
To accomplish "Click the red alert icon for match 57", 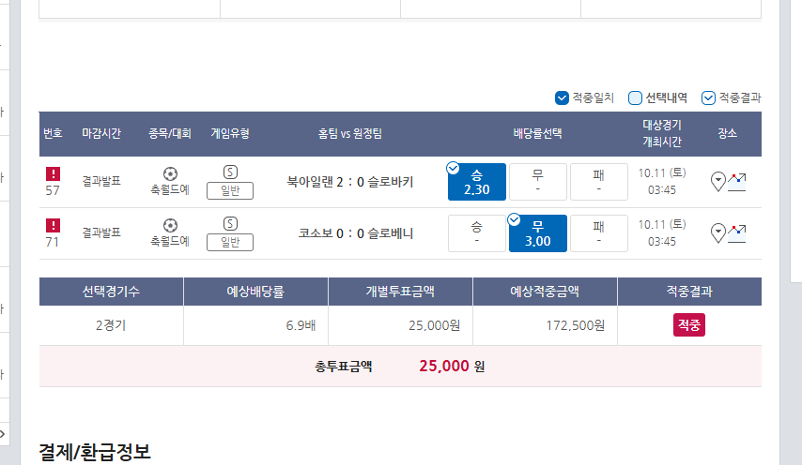I will point(53,173).
